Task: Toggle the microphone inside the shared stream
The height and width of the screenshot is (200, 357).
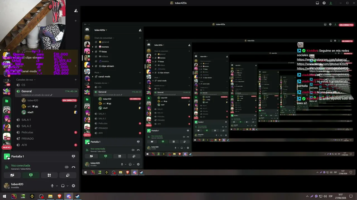Action: click(x=122, y=164)
